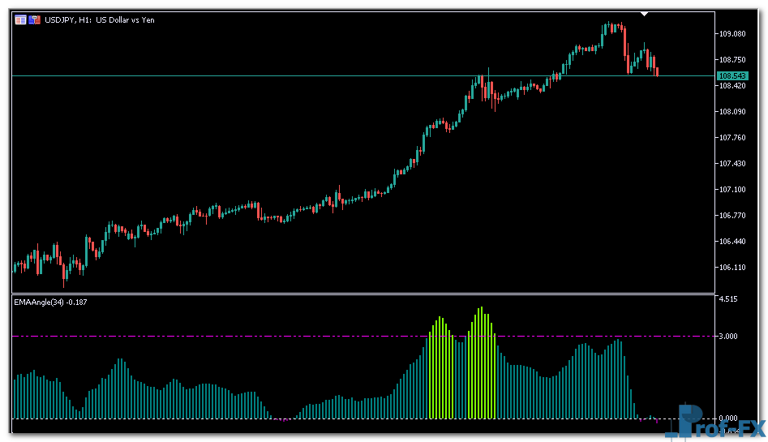
Task: Click the 0.000 indicator scale value
Action: pos(727,418)
